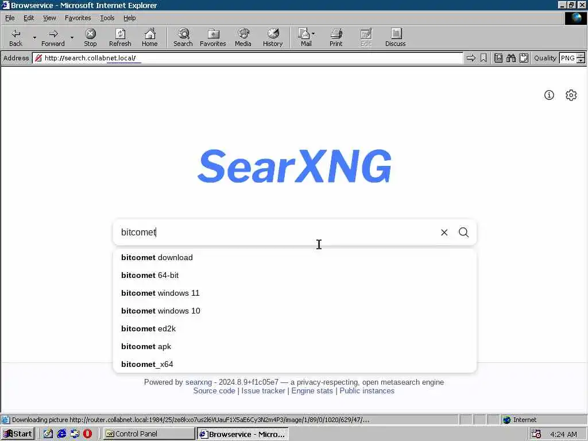Open the File menu
588x441 pixels.
(x=10, y=18)
